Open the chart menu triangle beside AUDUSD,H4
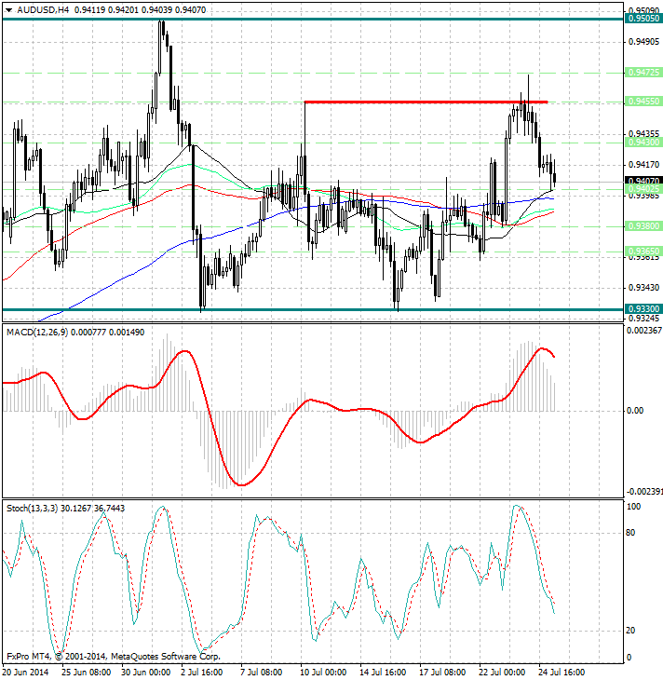663x680 pixels. click(x=8, y=10)
